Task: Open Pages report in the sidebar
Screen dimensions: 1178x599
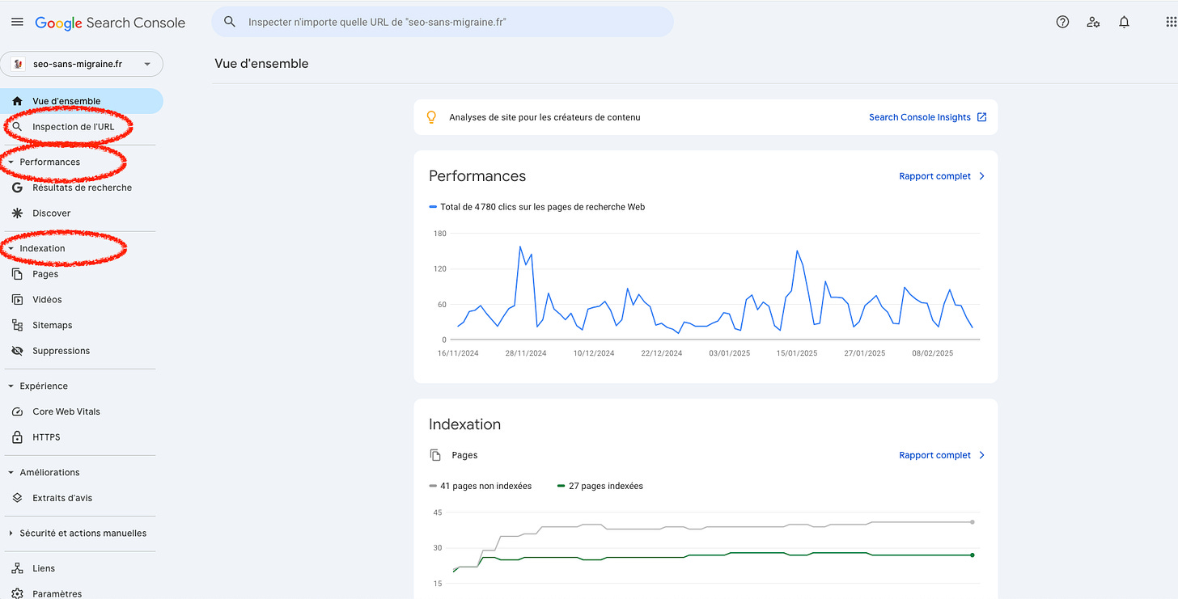Action: pos(45,274)
